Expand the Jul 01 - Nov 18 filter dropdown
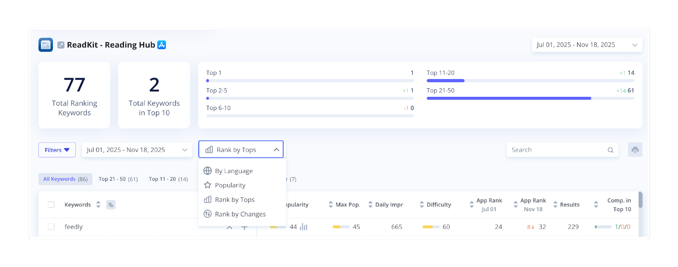Image resolution: width=678 pixels, height=267 pixels. point(136,150)
